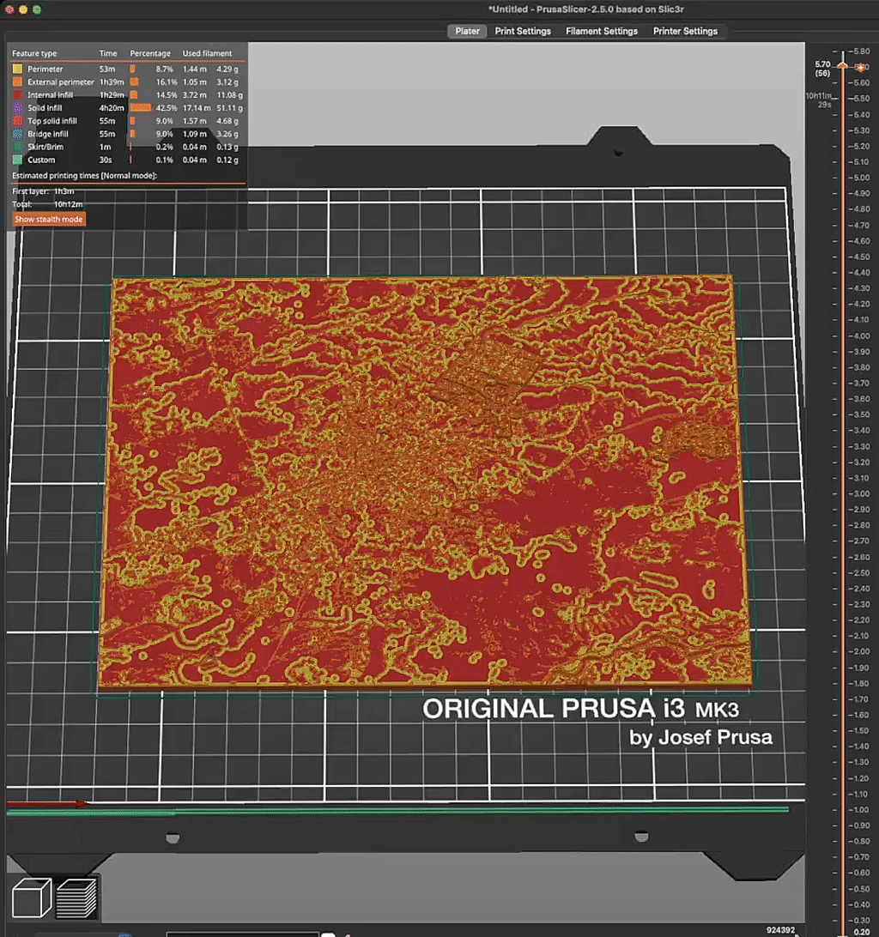The width and height of the screenshot is (879, 937).
Task: Open the Print Settings tab
Action: (x=523, y=31)
